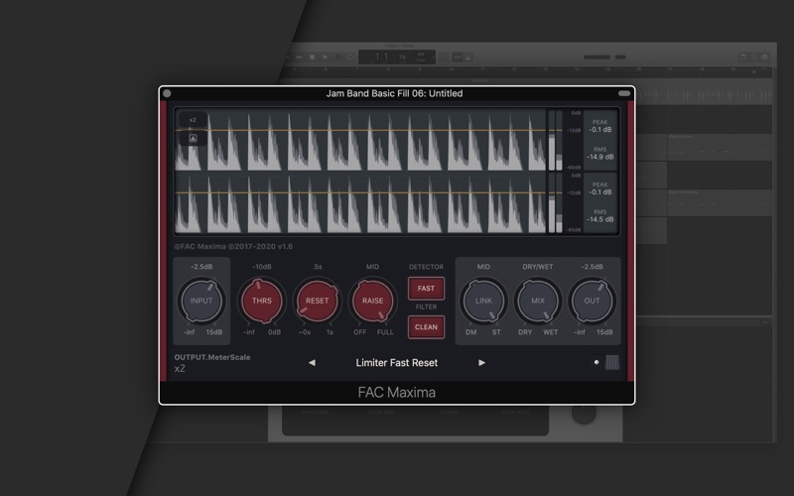Click the count-in button in background DAW toolbar

point(458,58)
